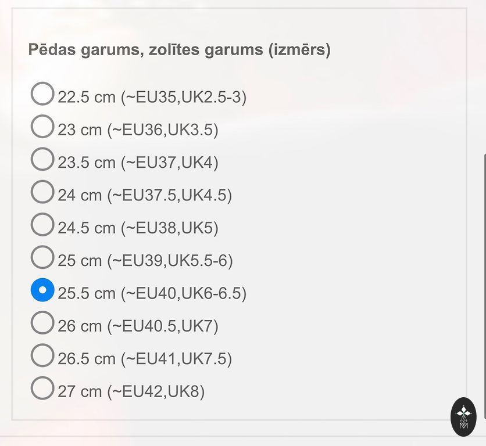Click the "~EU36,UK3.5" size label text

coord(163,130)
